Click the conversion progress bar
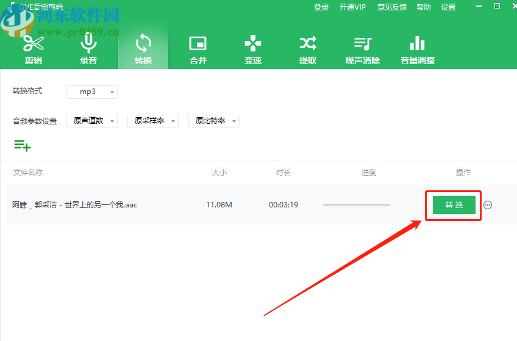 [357, 205]
